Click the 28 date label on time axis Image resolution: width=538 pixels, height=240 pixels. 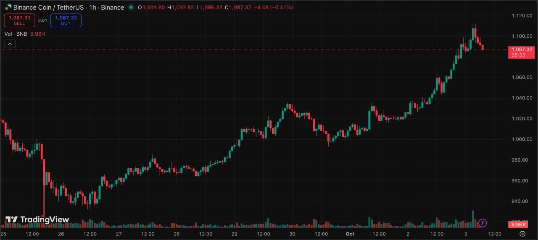coord(177,234)
